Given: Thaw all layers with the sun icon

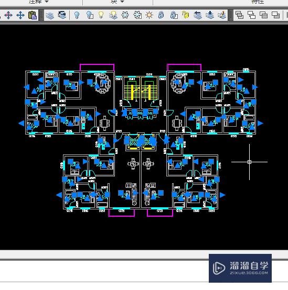Looking at the screenshot, I should tap(149, 15).
